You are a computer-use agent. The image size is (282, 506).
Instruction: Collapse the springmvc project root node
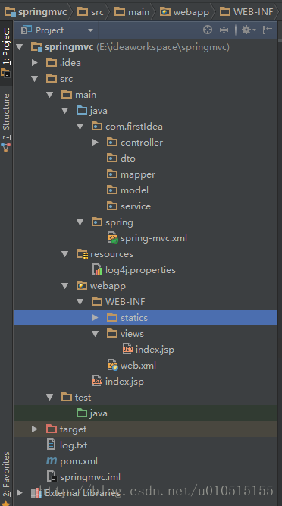tap(20, 47)
